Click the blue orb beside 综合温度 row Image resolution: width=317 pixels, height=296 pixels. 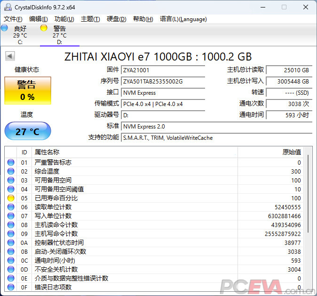point(11,171)
